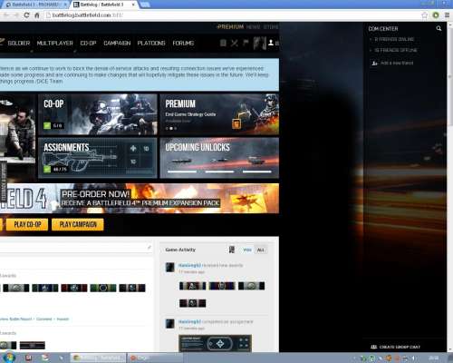Open the SOLDIER menu

(19, 44)
